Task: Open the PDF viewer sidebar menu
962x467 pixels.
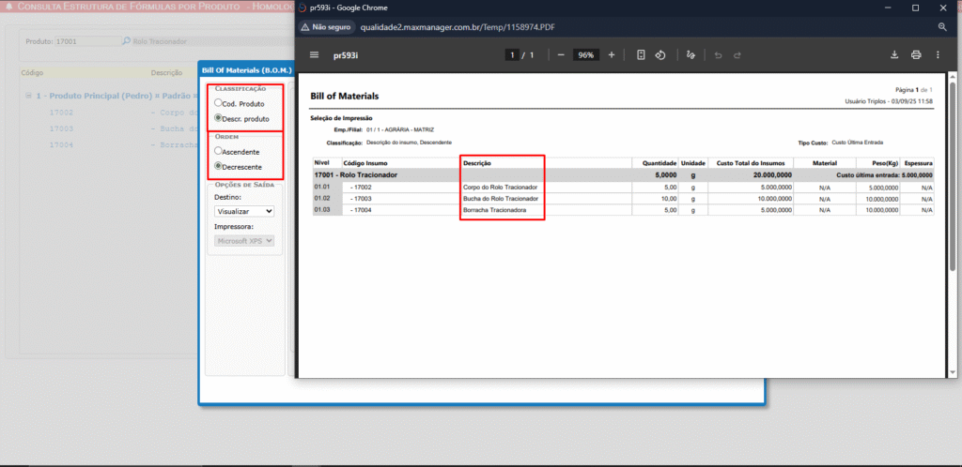Action: coord(314,55)
